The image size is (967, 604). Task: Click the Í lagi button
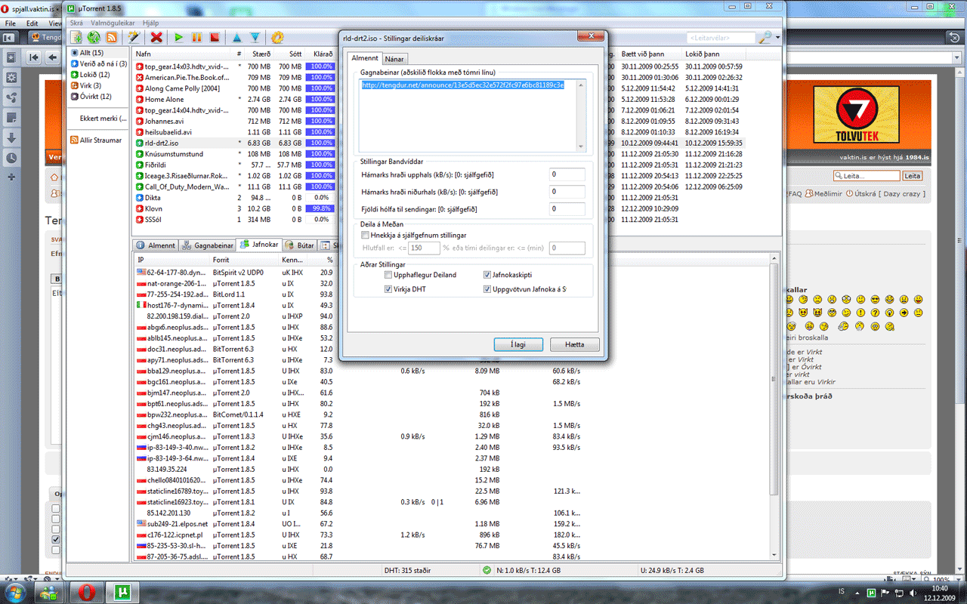tap(517, 344)
